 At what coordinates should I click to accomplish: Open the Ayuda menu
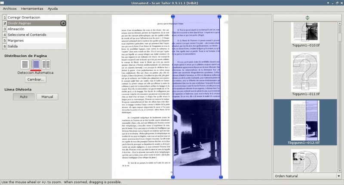pos(53,9)
